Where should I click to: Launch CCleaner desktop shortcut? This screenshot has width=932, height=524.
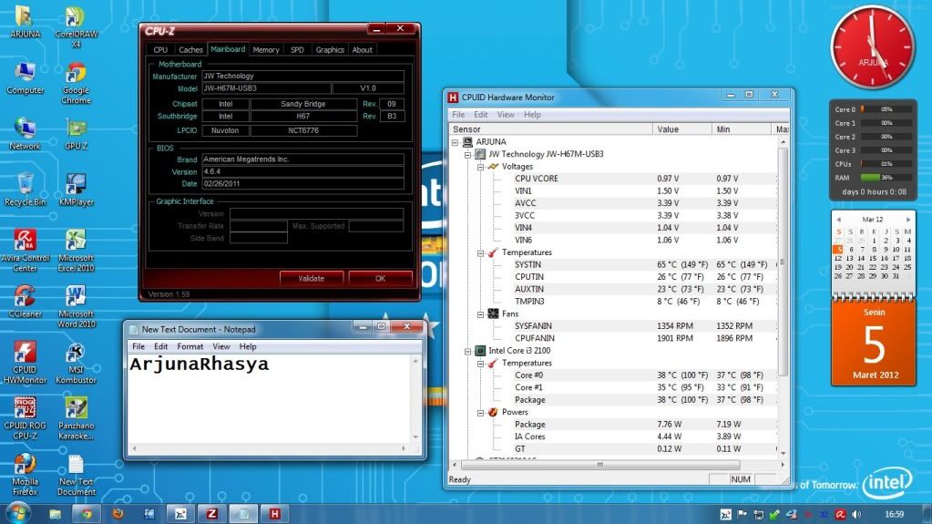[25, 302]
